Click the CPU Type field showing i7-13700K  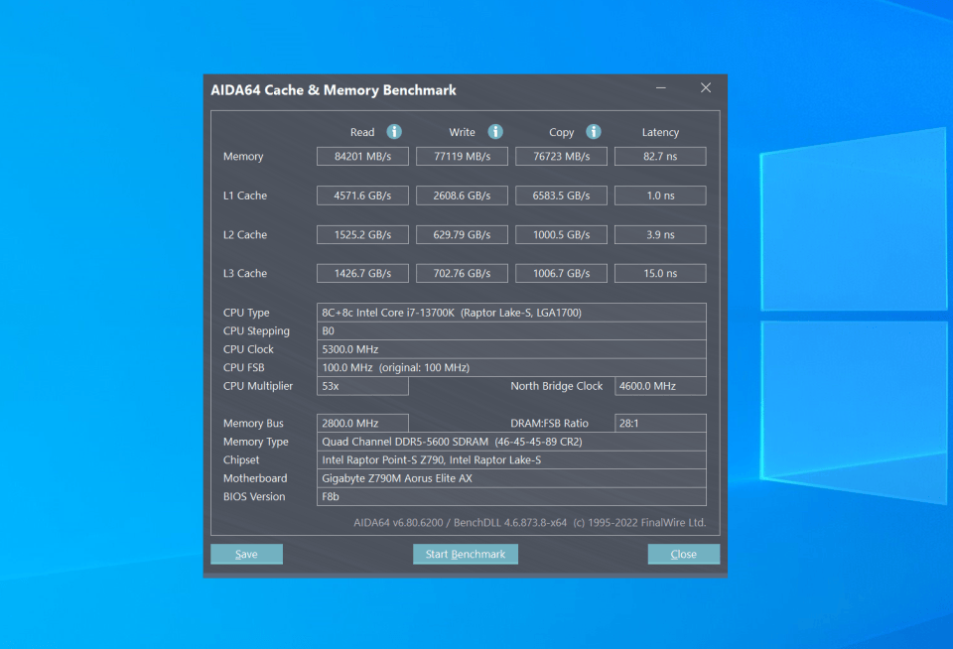511,313
